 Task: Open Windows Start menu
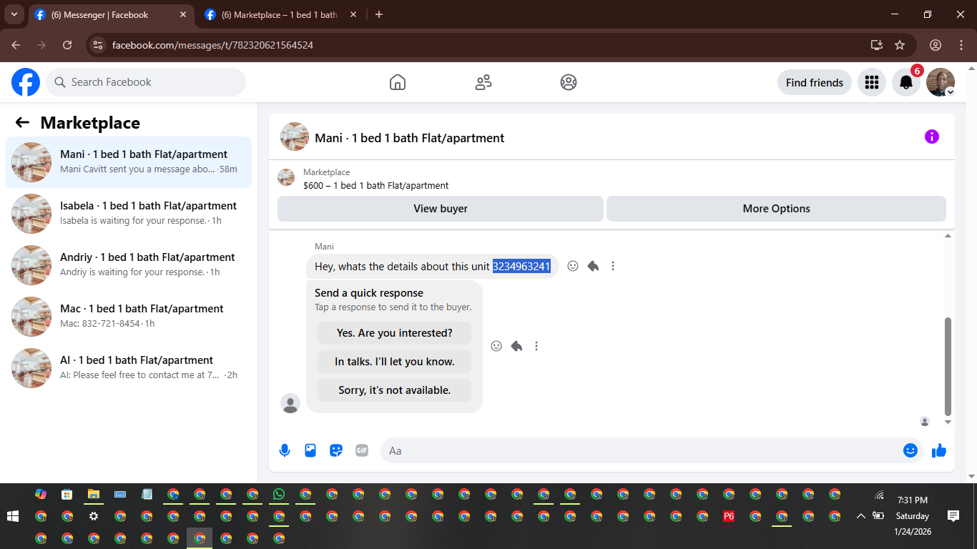tap(13, 516)
